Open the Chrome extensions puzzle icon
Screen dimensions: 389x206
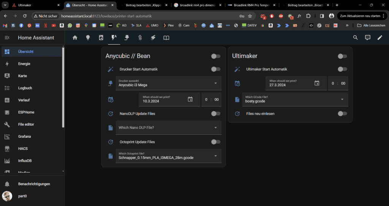tap(308, 16)
